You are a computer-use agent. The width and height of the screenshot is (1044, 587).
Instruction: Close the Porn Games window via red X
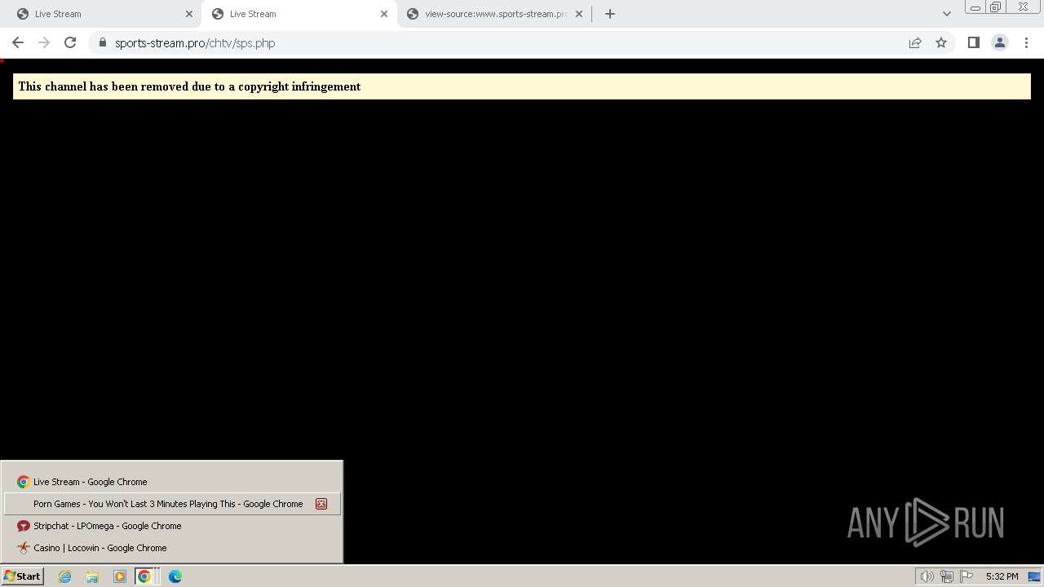tap(321, 504)
